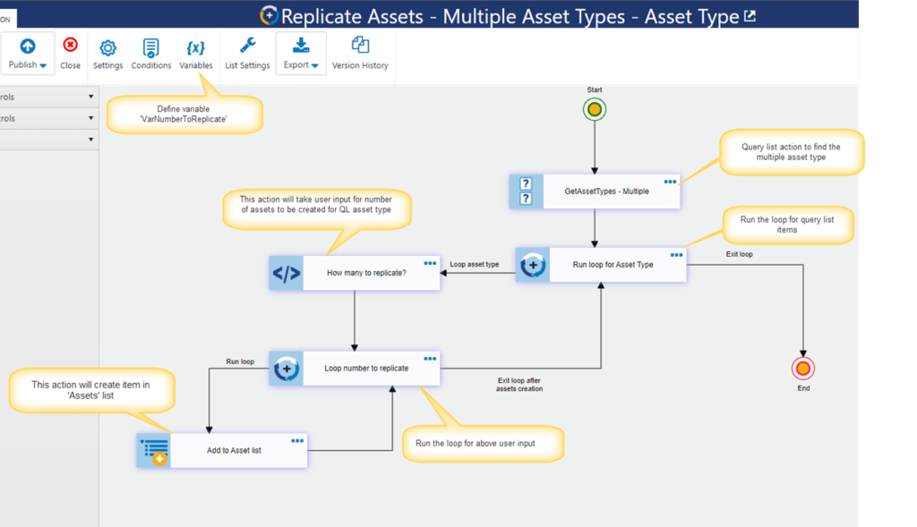Expand the third left sidebar section

coord(90,139)
